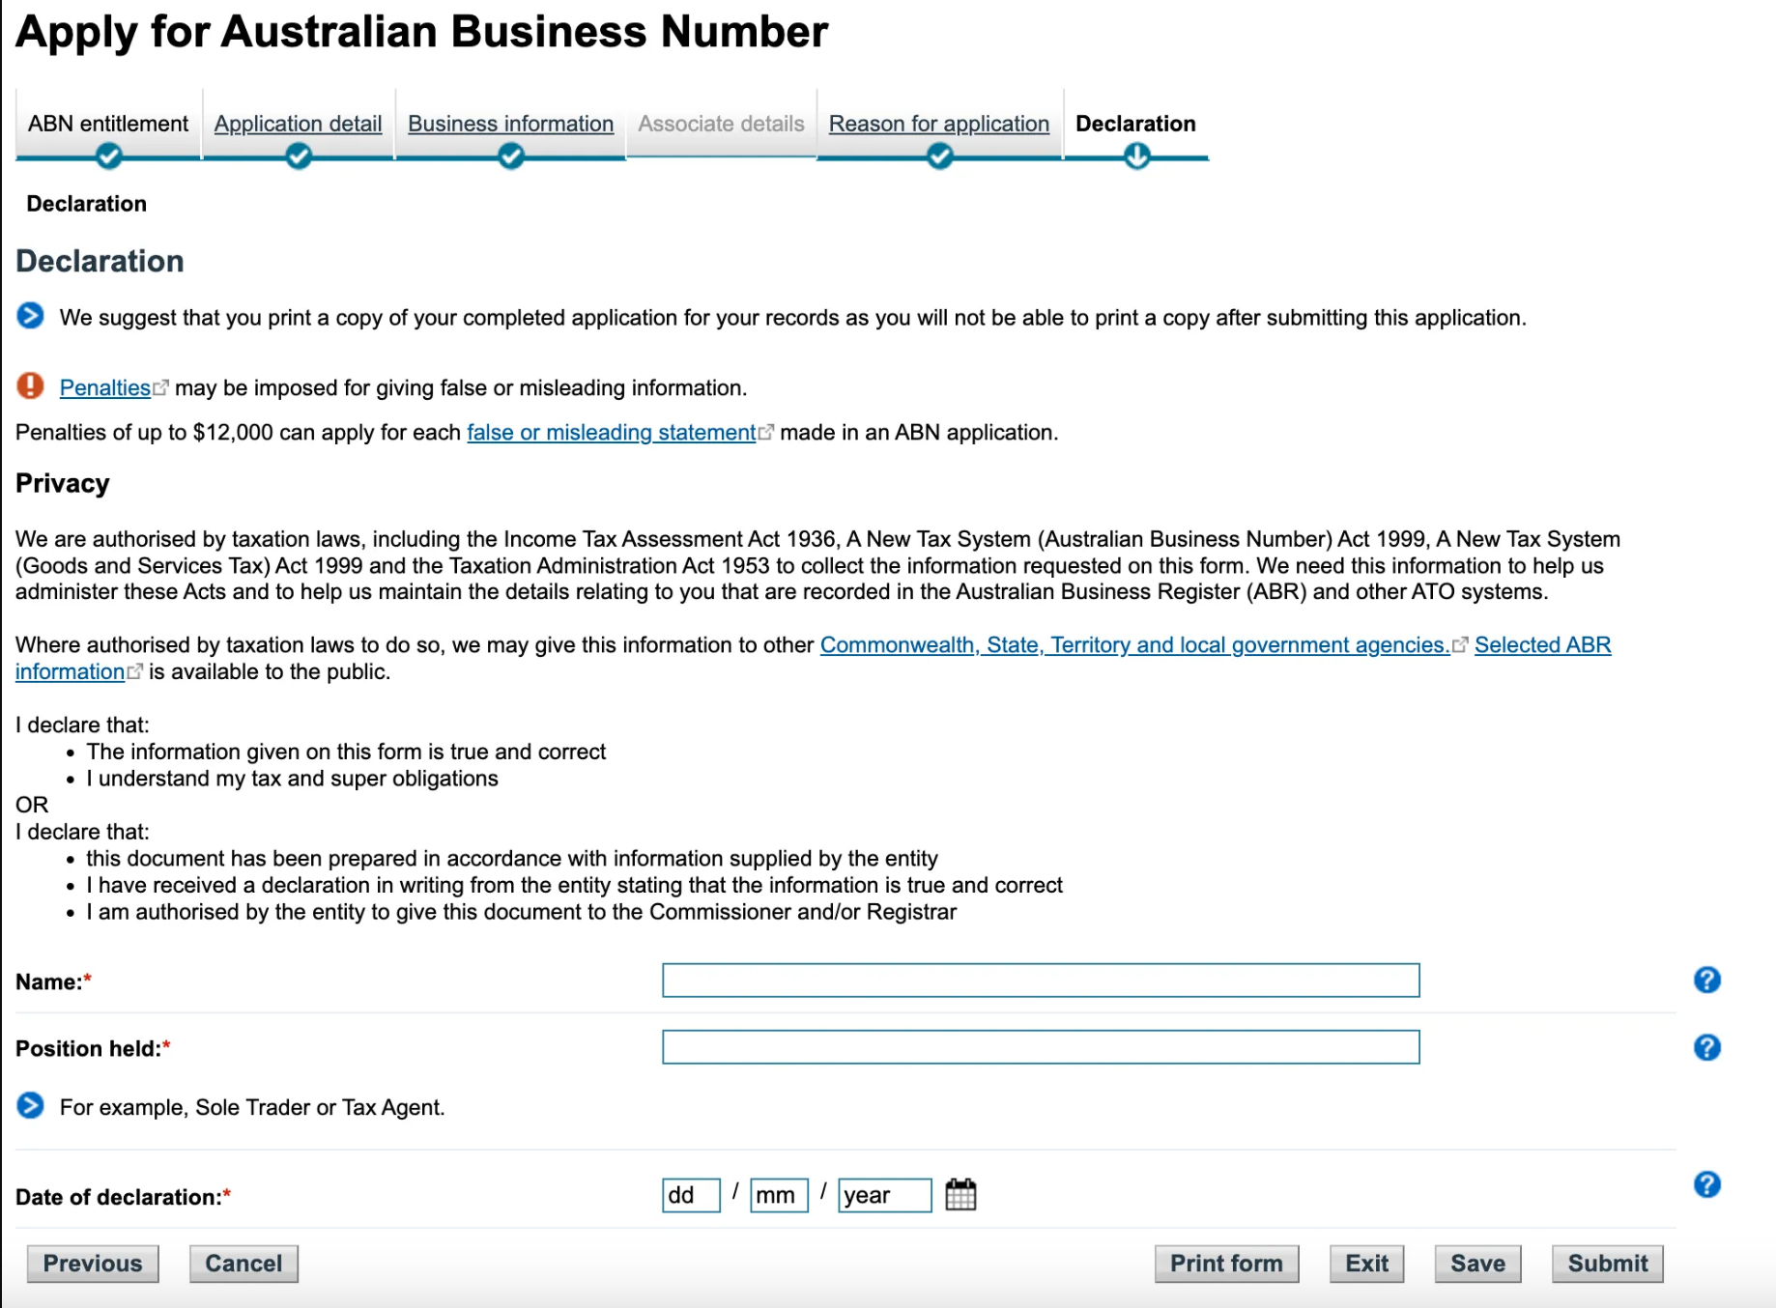1776x1308 pixels.
Task: Go to the Application detail tab
Action: (298, 124)
